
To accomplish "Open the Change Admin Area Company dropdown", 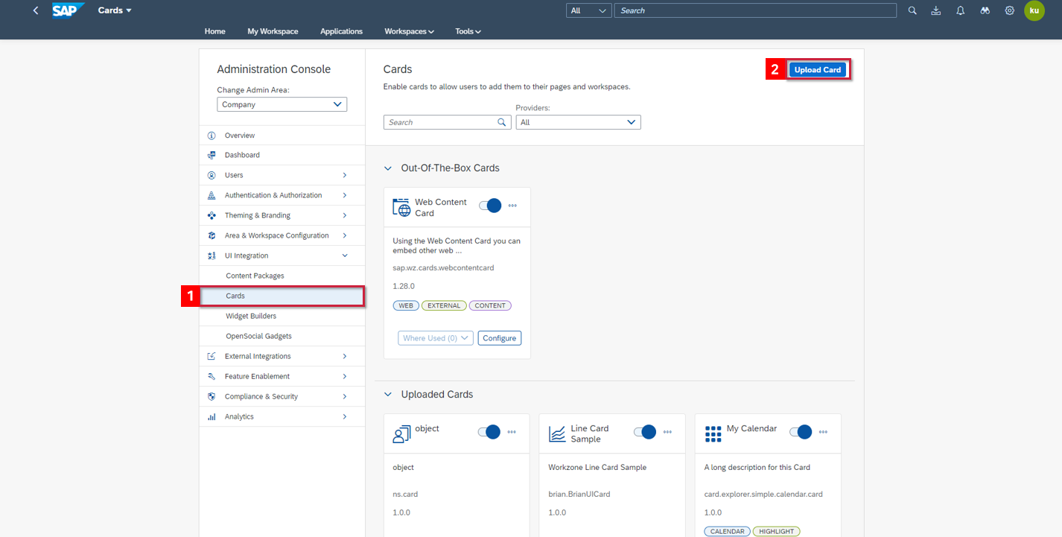I will coord(282,104).
